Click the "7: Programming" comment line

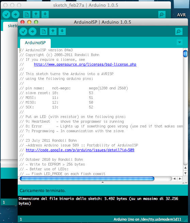coord(72,131)
